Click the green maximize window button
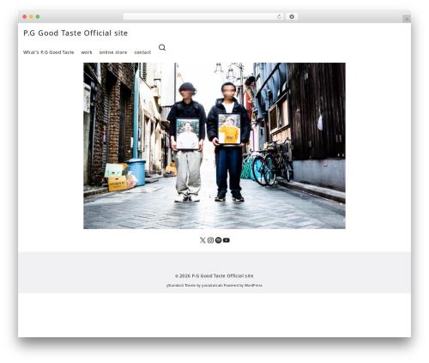This screenshot has width=429, height=363. (38, 17)
